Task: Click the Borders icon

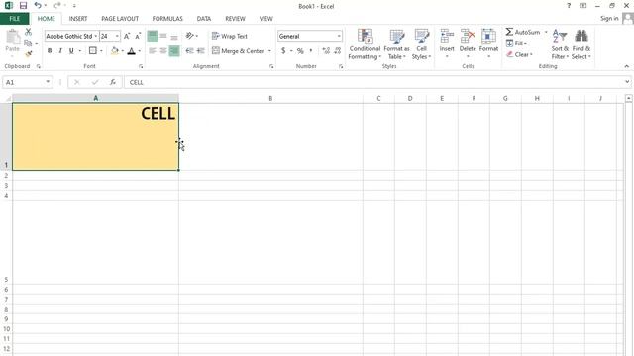Action: (92, 50)
